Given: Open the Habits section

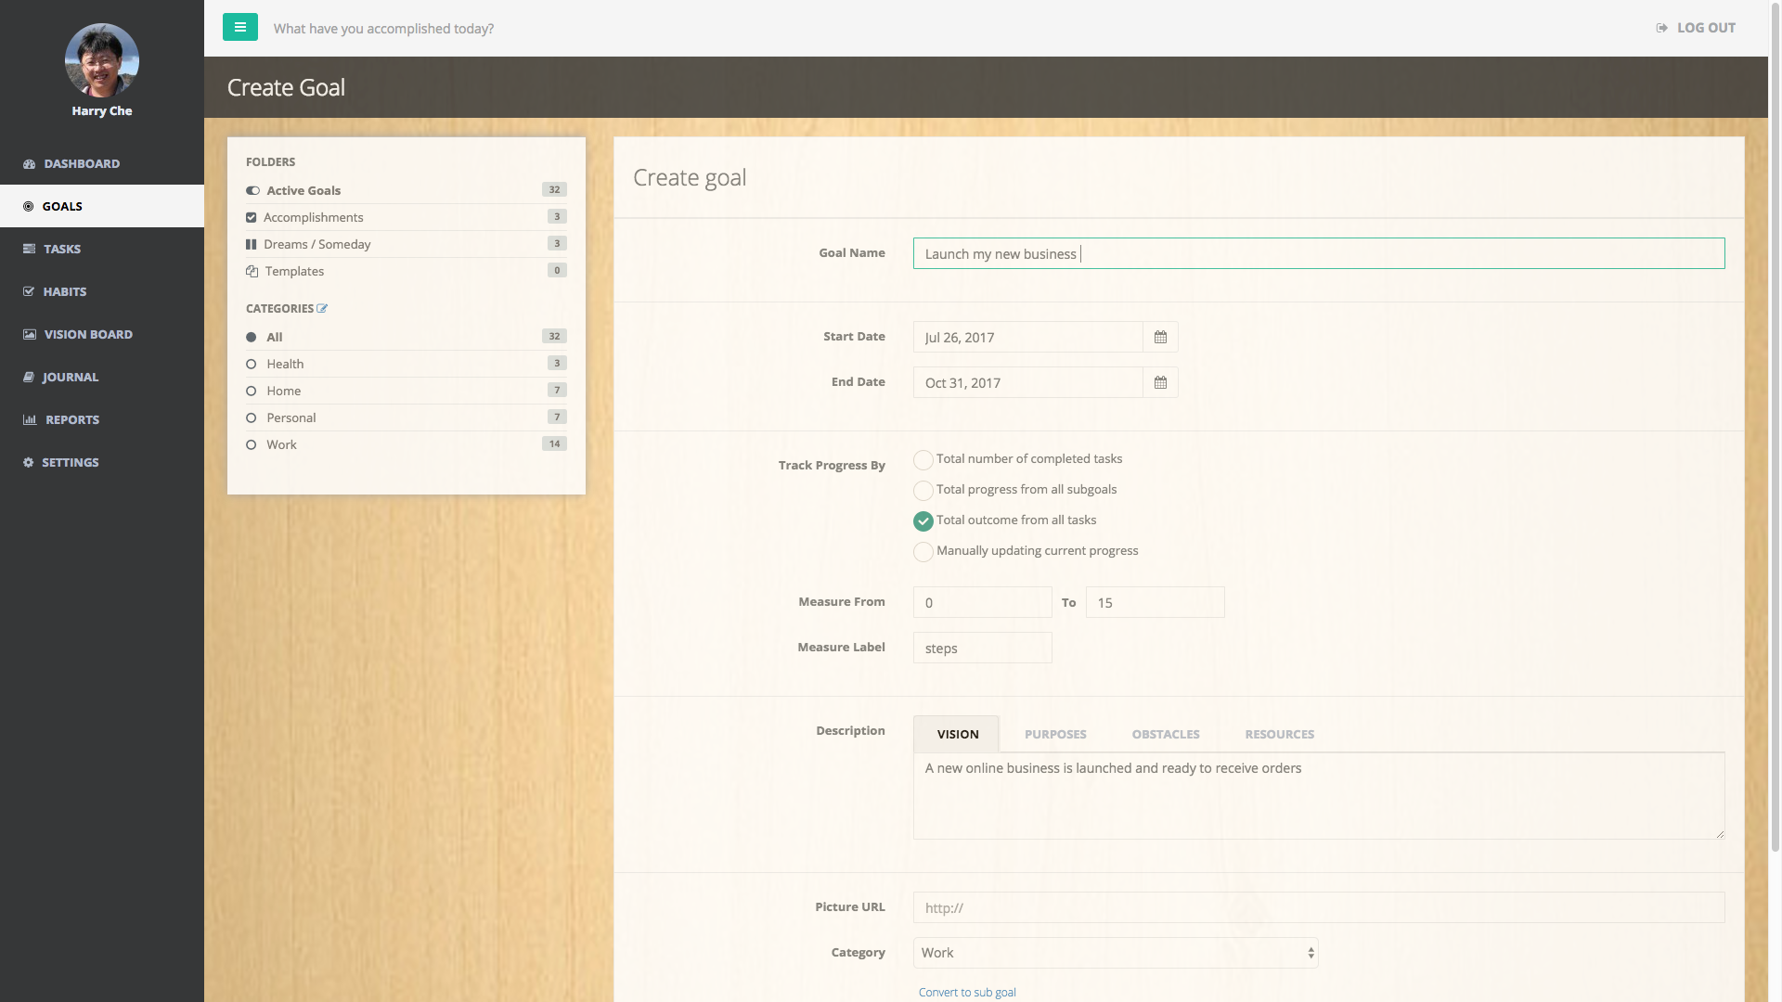Looking at the screenshot, I should coord(66,291).
